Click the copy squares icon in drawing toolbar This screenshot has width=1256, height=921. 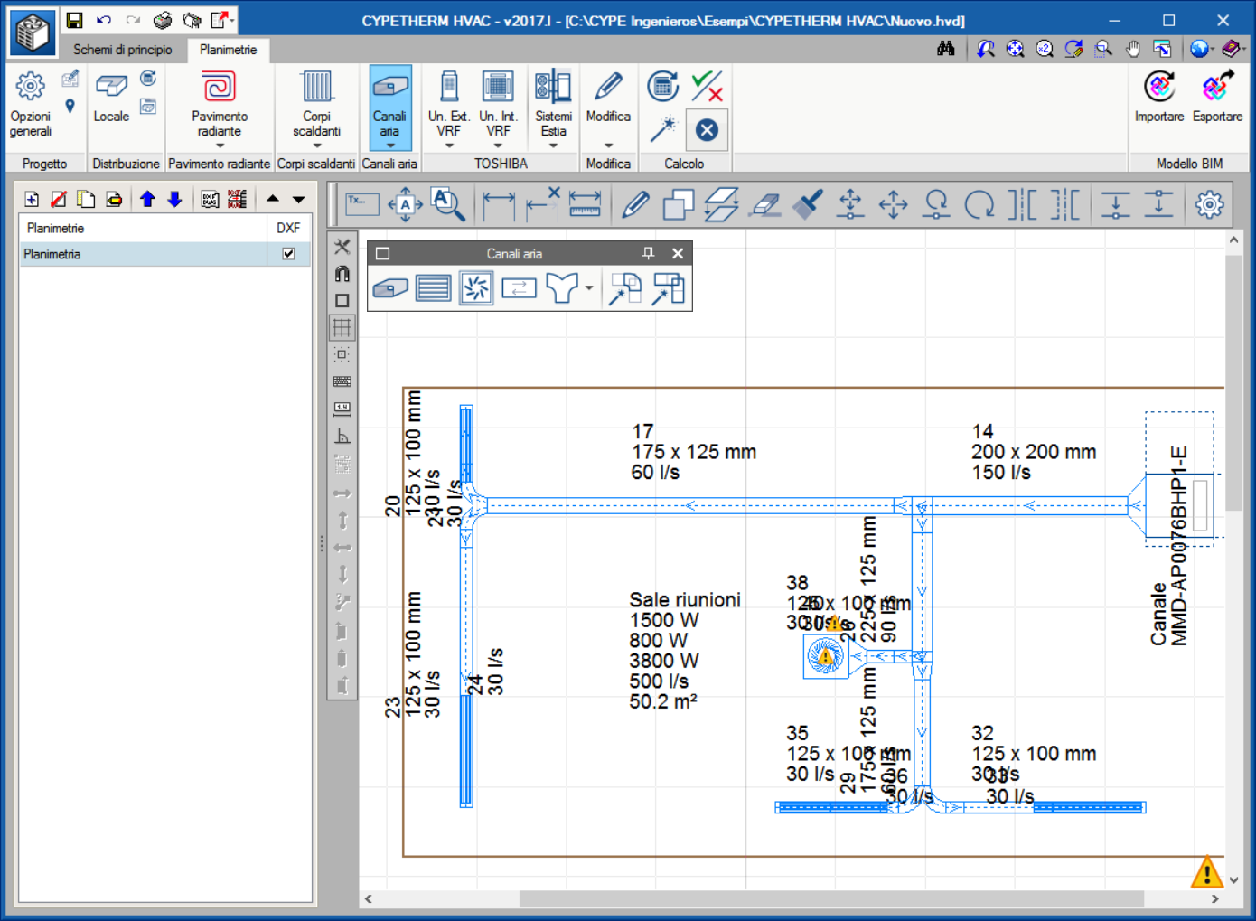point(679,204)
